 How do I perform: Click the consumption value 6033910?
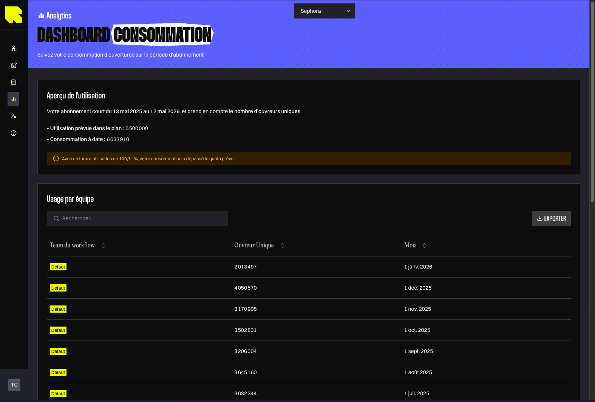click(118, 140)
